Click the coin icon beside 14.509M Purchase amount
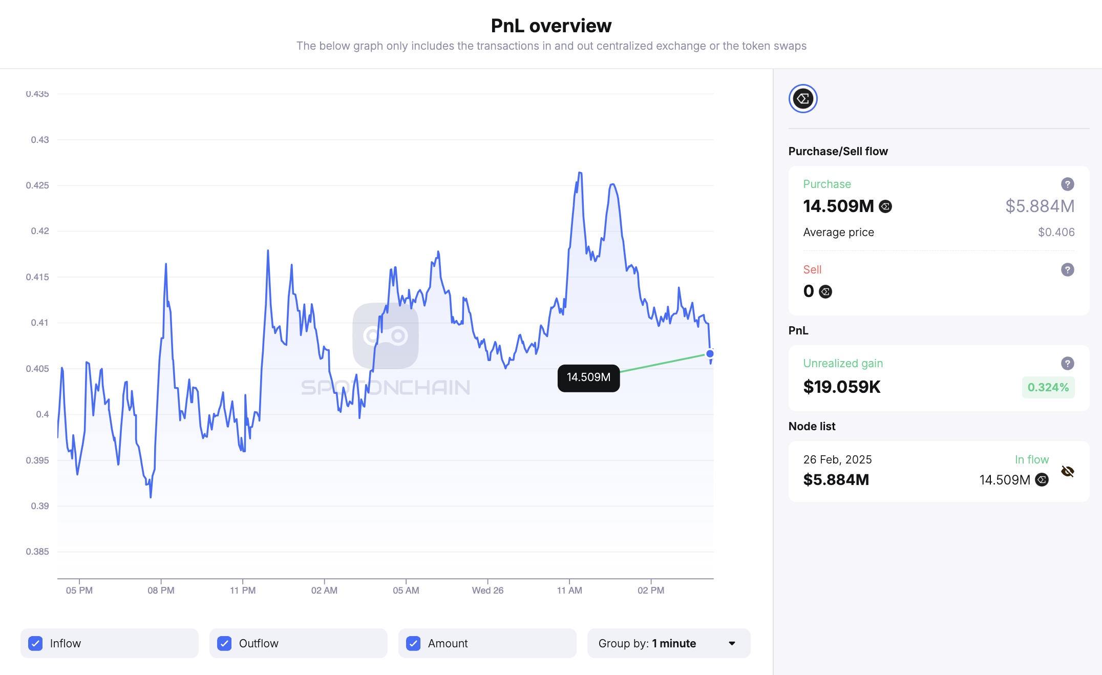This screenshot has width=1102, height=675. pyautogui.click(x=886, y=206)
